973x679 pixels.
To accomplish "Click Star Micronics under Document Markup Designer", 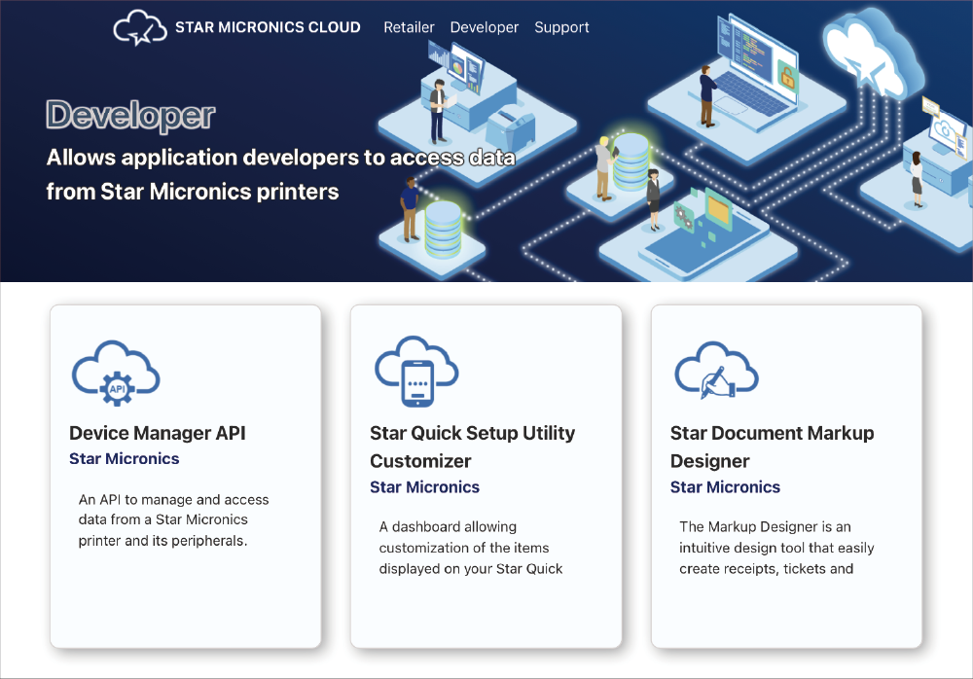I will (x=726, y=486).
